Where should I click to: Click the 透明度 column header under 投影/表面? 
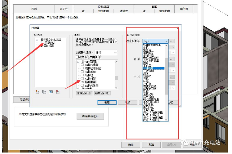click(124, 11)
